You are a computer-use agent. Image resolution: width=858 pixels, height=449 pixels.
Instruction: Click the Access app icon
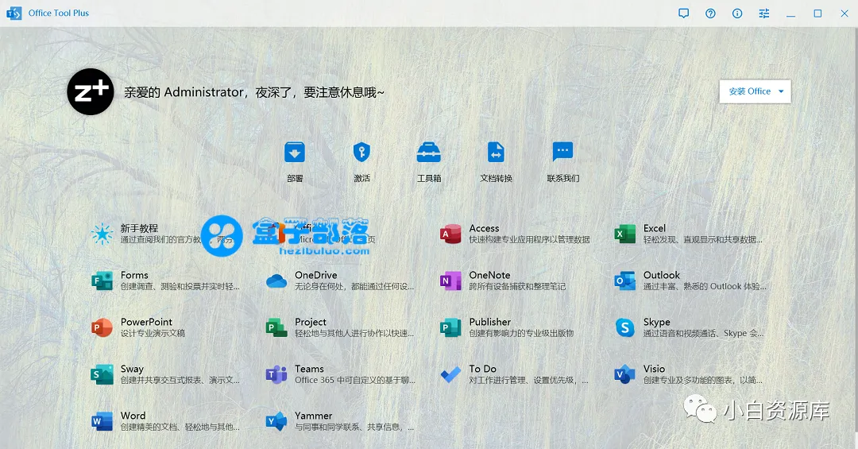pos(450,234)
